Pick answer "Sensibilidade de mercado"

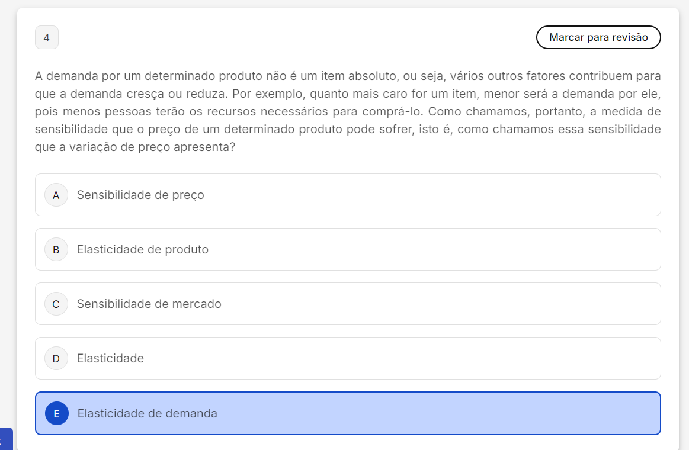(x=149, y=304)
